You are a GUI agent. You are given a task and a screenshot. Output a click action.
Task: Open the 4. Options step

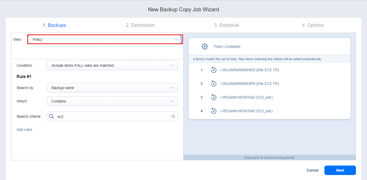pos(313,25)
